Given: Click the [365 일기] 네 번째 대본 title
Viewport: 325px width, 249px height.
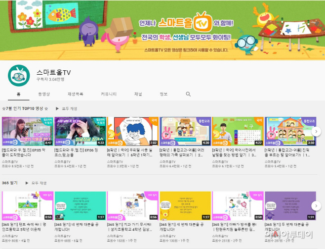Looking at the screenshot, I should pos(77,227).
